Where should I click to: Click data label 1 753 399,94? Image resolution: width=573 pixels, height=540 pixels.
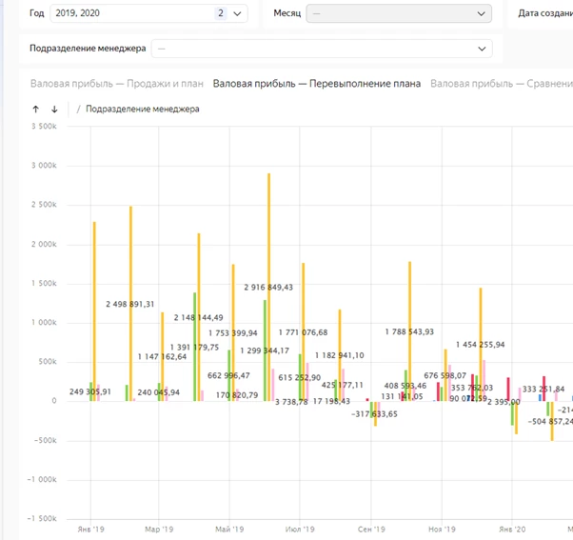[x=233, y=333]
